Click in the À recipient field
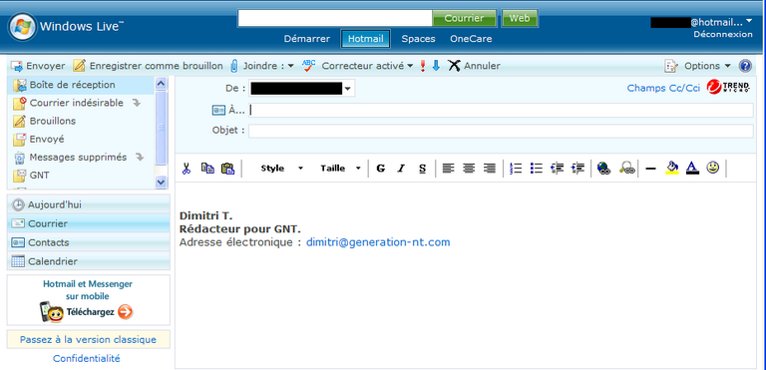Screen dimensions: 766x370 click(x=501, y=111)
